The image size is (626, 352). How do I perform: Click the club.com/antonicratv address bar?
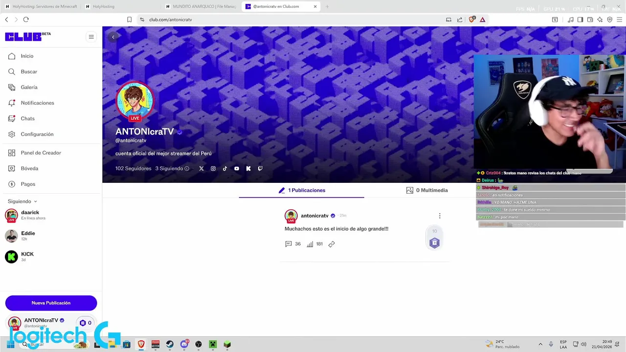click(x=293, y=20)
